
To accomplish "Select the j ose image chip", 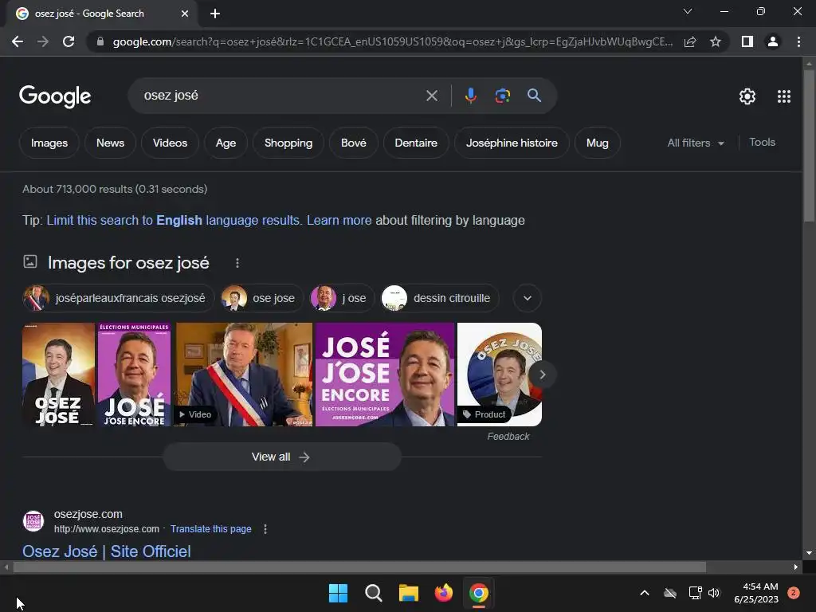I will coord(342,298).
